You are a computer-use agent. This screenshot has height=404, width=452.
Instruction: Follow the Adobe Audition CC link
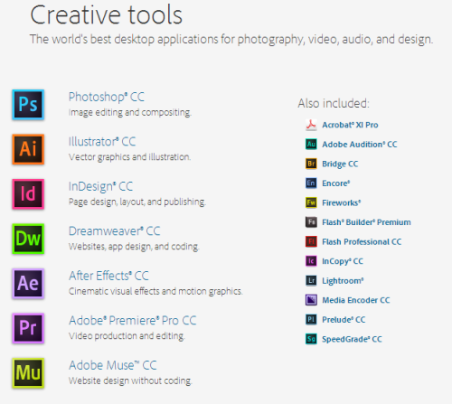360,145
